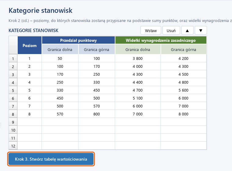Select points lower bound cell 330
Viewport: 232px width, 171px height.
click(60, 90)
